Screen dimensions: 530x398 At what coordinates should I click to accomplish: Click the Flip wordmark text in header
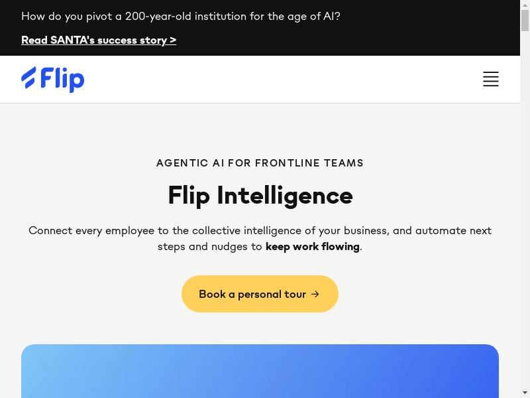(62, 79)
